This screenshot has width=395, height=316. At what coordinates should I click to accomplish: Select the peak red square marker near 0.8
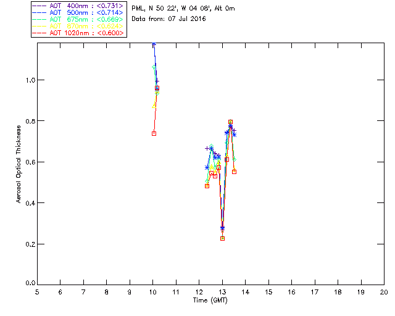230,122
